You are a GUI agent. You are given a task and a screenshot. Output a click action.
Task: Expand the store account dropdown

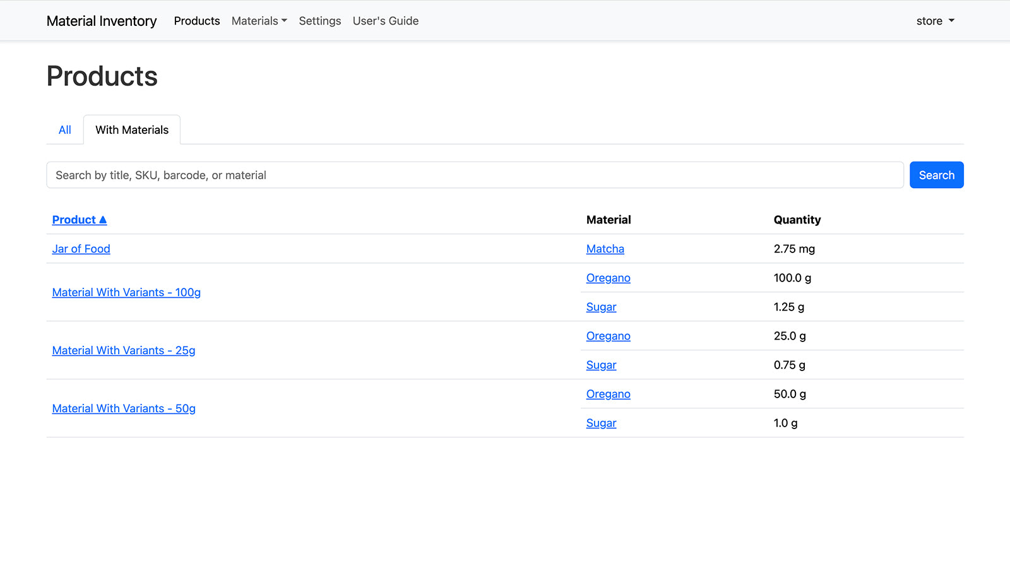pyautogui.click(x=935, y=21)
